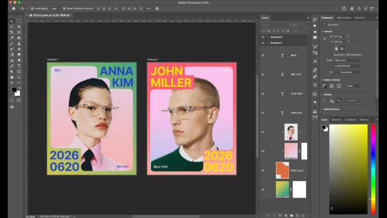Select the Zoom tool

tap(19, 77)
